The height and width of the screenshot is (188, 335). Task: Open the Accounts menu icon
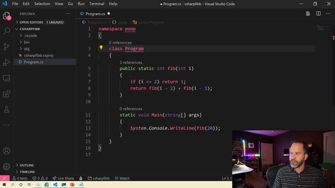click(7, 151)
